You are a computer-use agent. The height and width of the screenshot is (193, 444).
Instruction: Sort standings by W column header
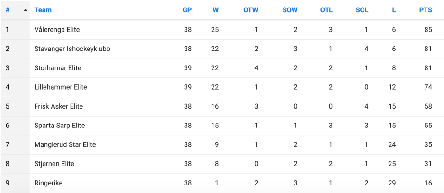215,10
